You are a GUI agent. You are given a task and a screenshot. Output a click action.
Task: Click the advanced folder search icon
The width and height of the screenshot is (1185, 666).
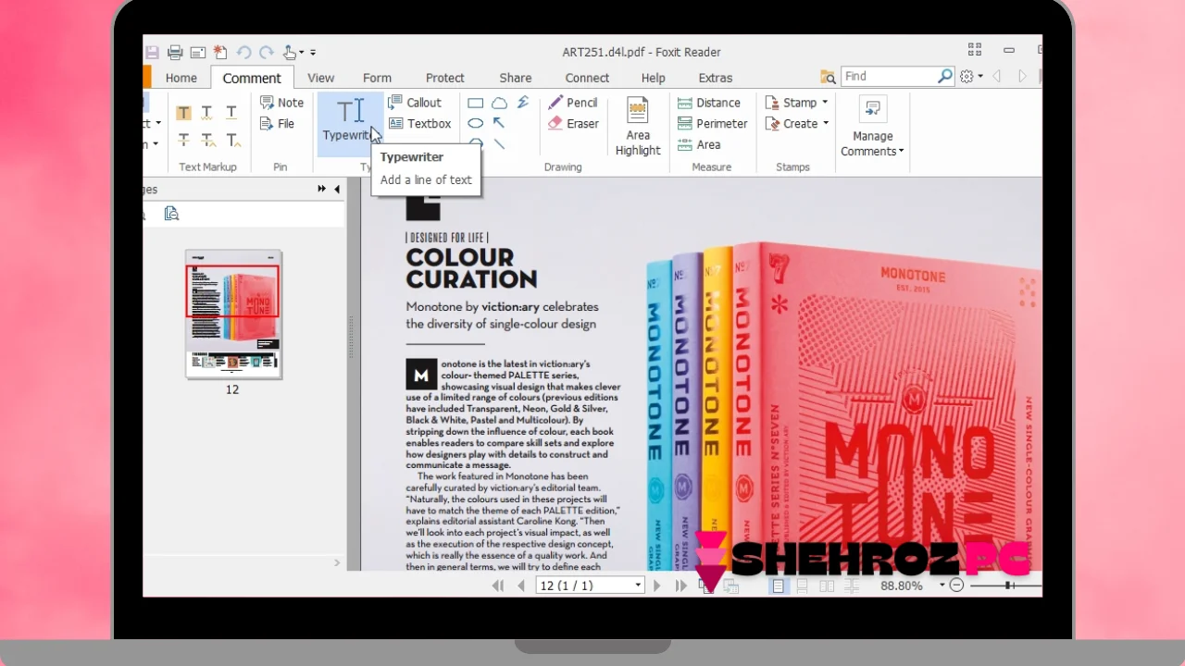click(x=828, y=77)
